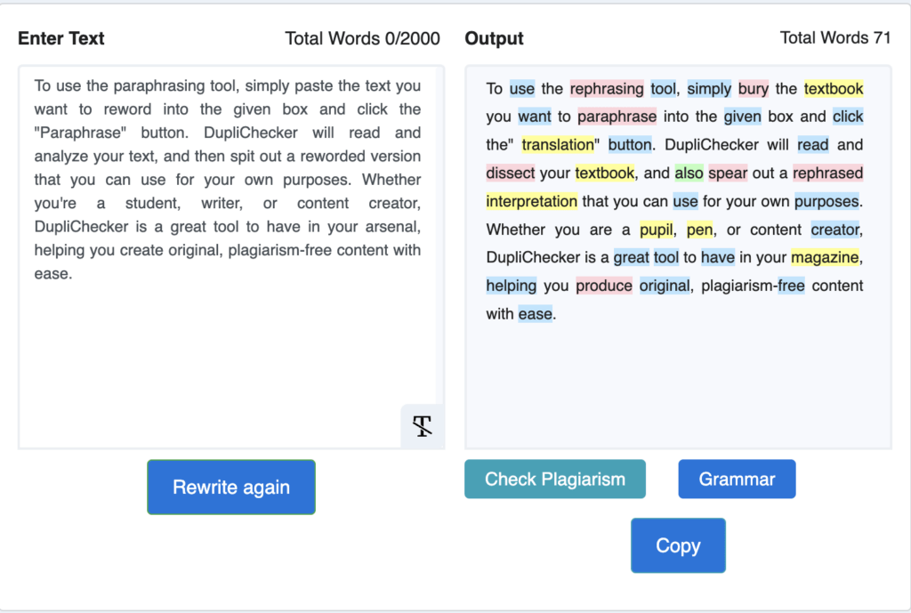
Task: Click the highlighted word 'ease' in output
Action: coord(535,314)
